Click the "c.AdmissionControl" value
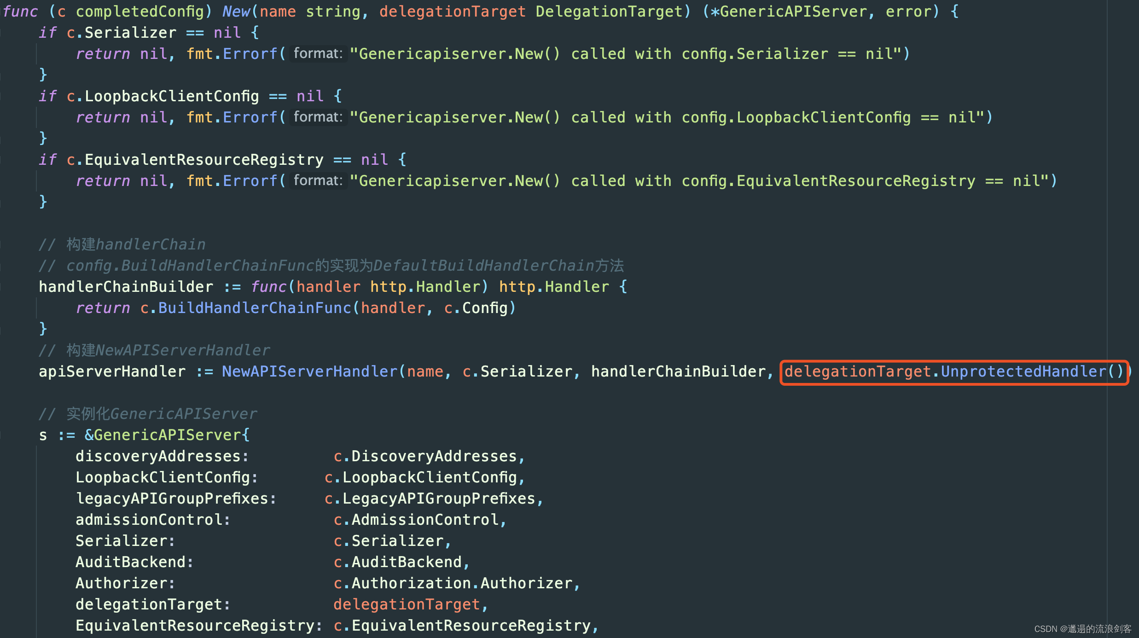Image resolution: width=1139 pixels, height=638 pixels. coord(416,519)
